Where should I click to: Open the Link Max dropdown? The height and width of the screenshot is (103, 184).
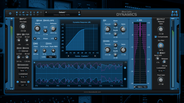click(x=52, y=57)
